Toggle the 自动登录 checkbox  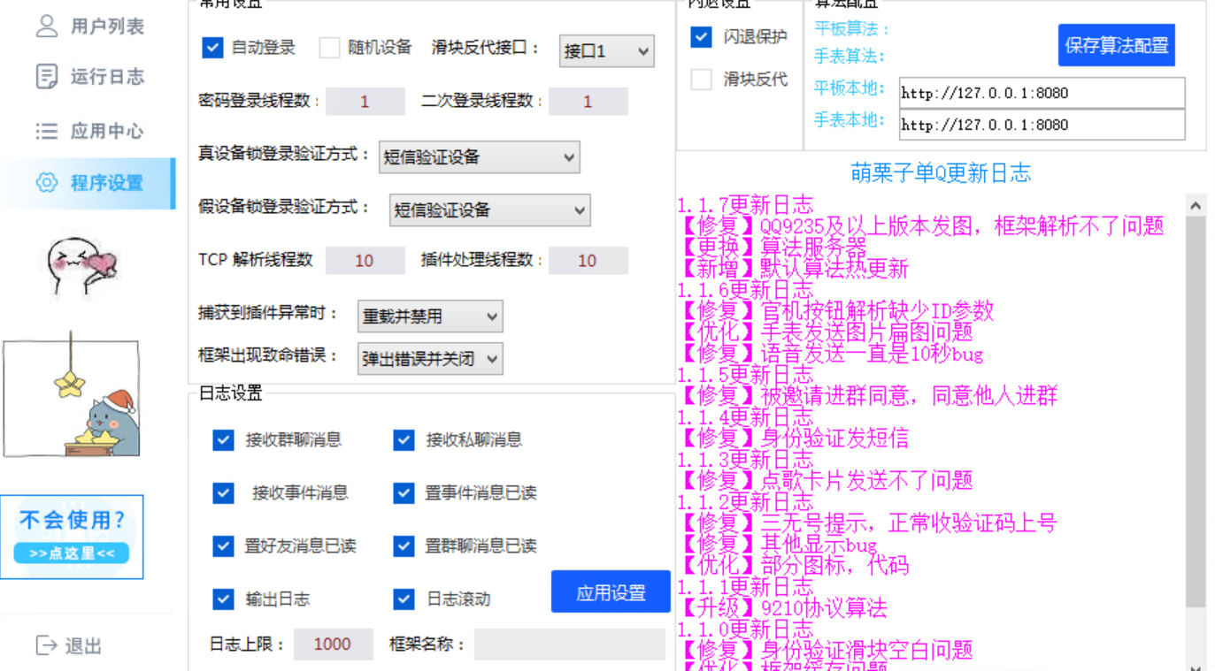(212, 48)
